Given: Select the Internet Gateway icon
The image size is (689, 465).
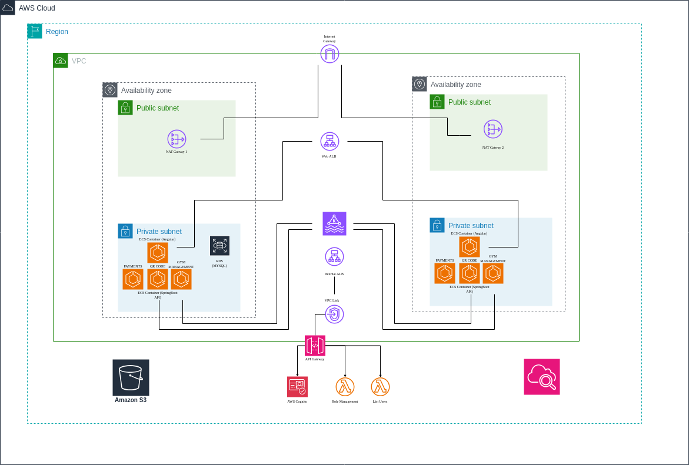Looking at the screenshot, I should [329, 53].
